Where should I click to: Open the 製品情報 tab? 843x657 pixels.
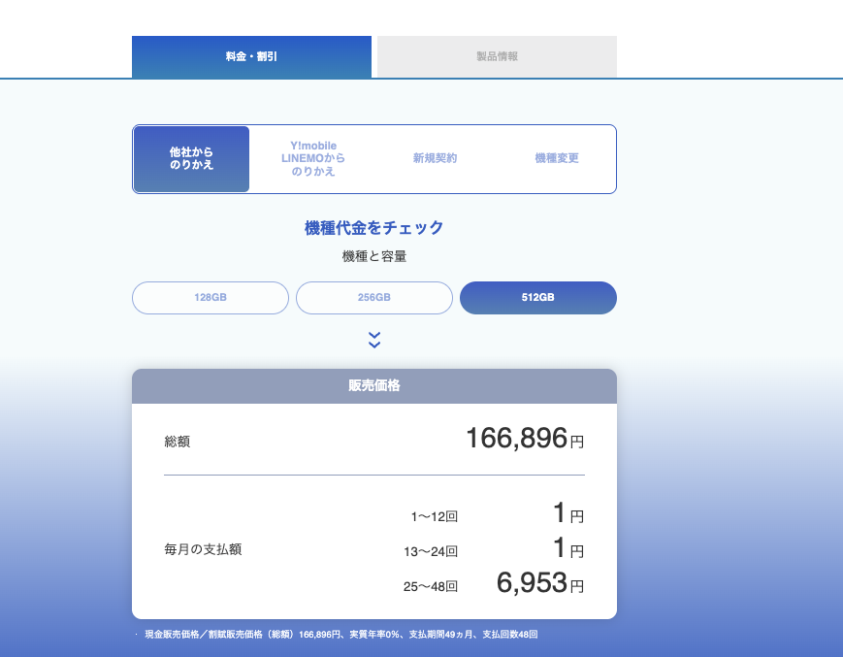coord(497,56)
